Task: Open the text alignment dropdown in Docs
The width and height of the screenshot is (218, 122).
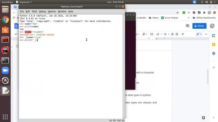Action: click(144, 34)
